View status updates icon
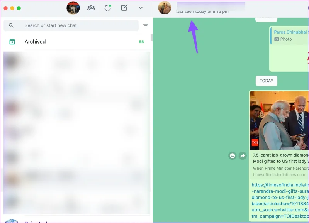Screen dimensions: 309x223 108,8
